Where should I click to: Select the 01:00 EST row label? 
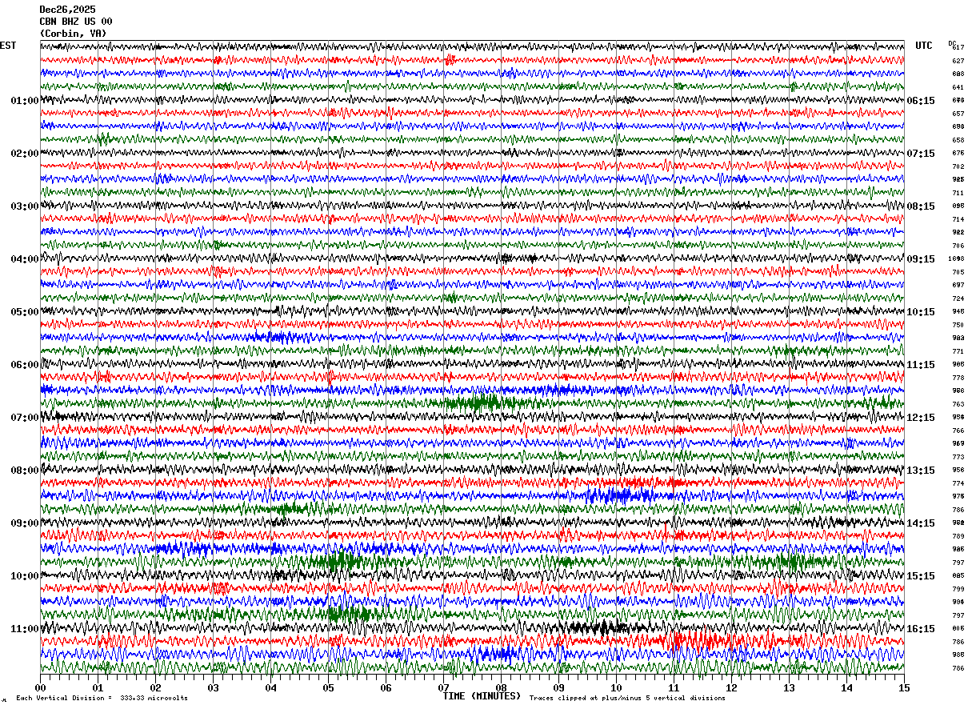click(25, 101)
